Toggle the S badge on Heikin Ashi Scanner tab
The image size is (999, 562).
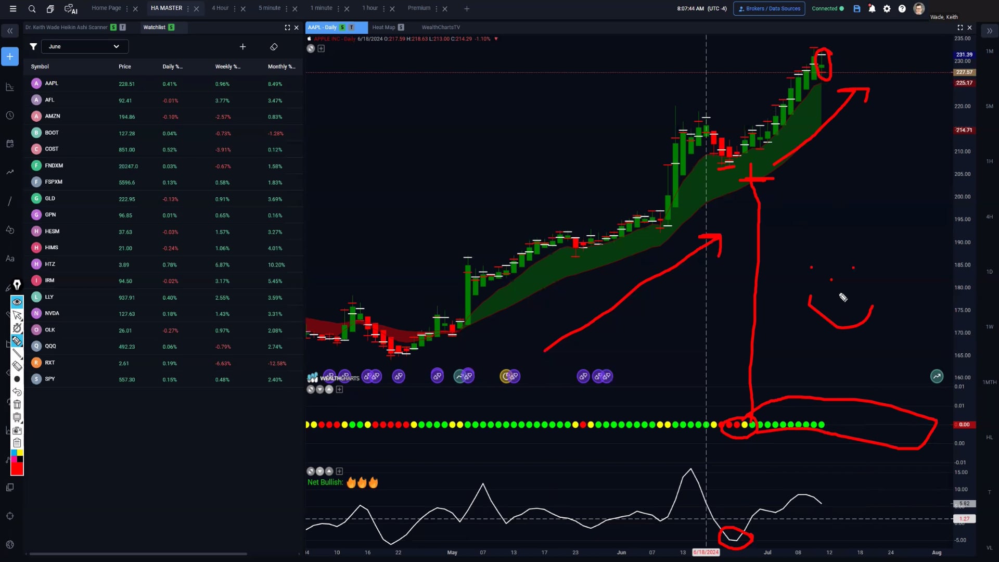[x=113, y=28]
